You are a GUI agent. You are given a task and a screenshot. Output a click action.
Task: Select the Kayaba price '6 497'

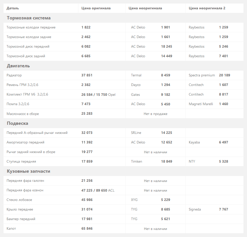click(224, 142)
